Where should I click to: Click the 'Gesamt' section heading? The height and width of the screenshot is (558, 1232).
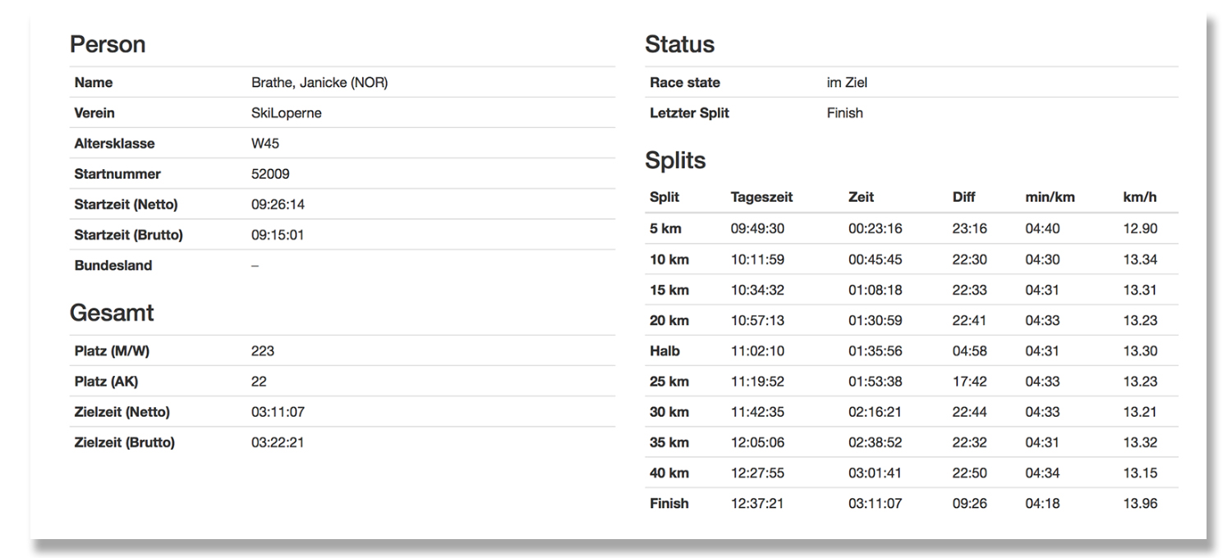point(112,313)
